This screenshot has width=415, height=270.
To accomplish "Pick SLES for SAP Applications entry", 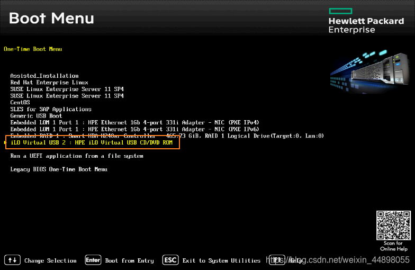I will click(51, 109).
